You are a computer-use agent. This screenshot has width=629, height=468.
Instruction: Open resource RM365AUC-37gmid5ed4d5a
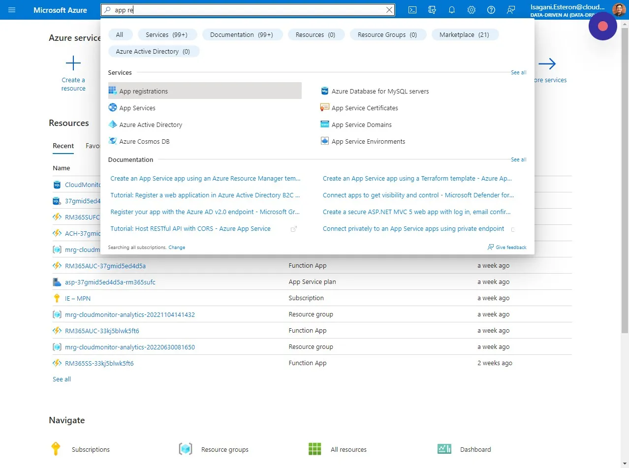click(x=105, y=266)
